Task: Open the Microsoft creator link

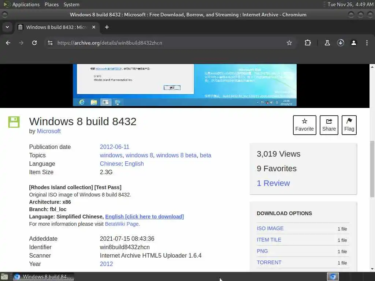Action: pos(49,131)
